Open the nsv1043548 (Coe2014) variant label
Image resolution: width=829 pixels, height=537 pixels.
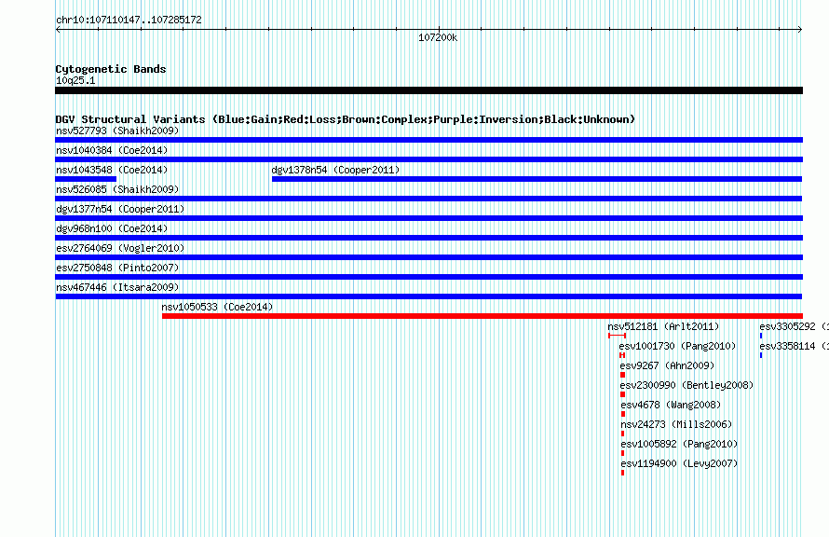[x=112, y=170]
